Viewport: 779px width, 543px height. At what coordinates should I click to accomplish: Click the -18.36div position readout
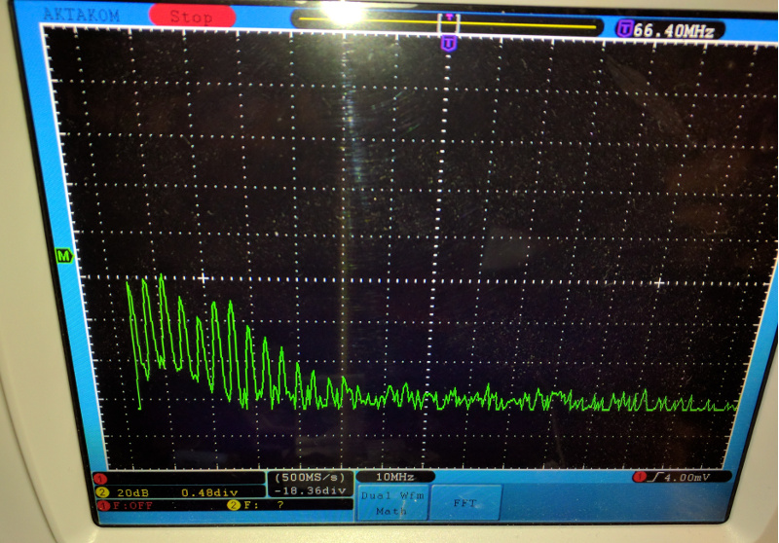(x=312, y=491)
